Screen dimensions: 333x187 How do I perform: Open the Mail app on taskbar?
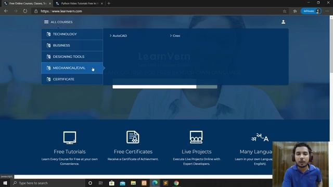click(x=123, y=183)
